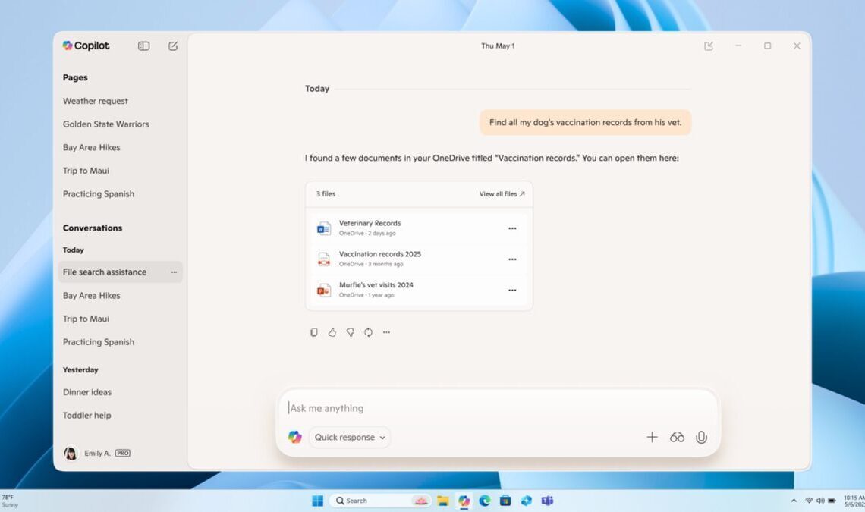This screenshot has width=865, height=512.
Task: Start voice input with microphone icon
Action: (x=701, y=437)
